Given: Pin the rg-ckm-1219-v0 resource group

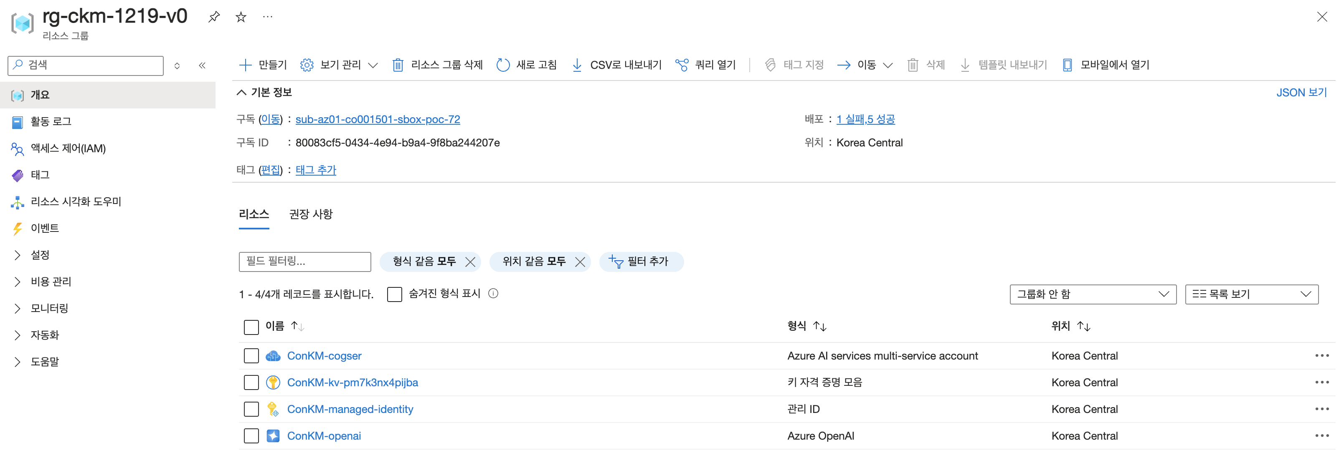Looking at the screenshot, I should pos(214,17).
